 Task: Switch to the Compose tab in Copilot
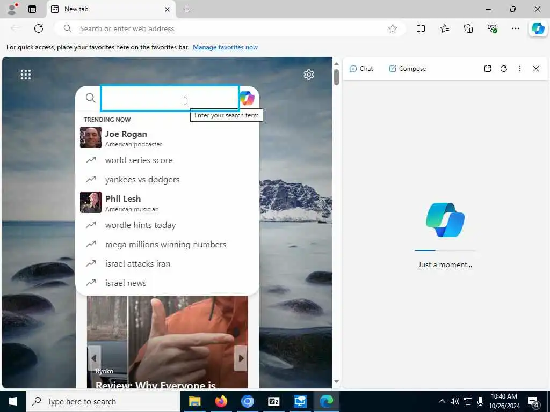(x=408, y=69)
